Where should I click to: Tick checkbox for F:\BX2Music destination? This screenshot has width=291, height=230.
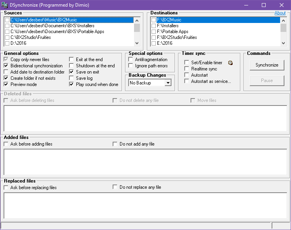point(153,20)
